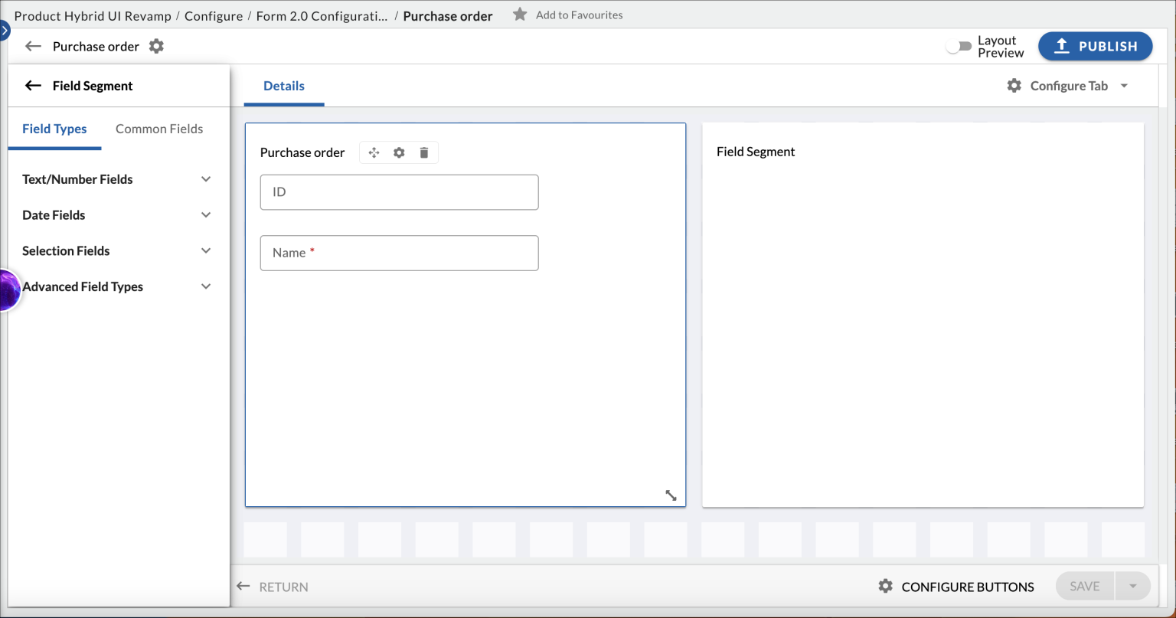Delete the Purchase order segment using the trash icon
This screenshot has height=618, width=1176.
pos(424,152)
